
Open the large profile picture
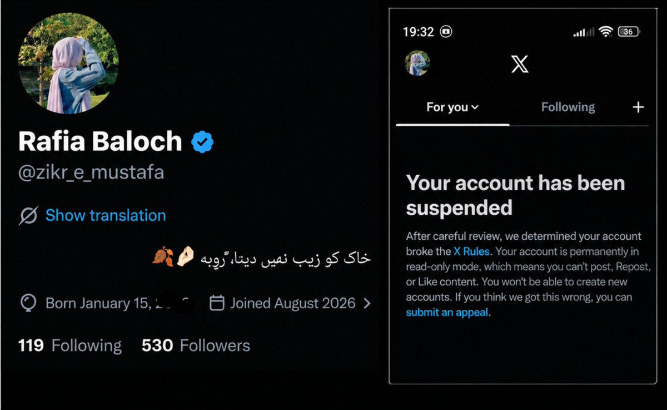(68, 63)
